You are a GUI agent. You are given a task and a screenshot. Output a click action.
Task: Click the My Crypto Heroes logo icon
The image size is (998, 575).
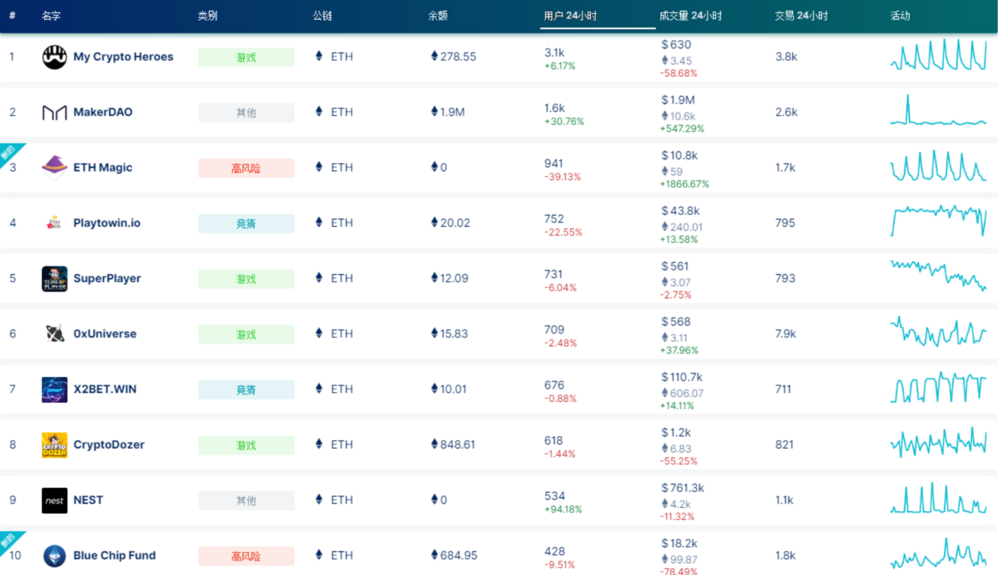pos(54,57)
